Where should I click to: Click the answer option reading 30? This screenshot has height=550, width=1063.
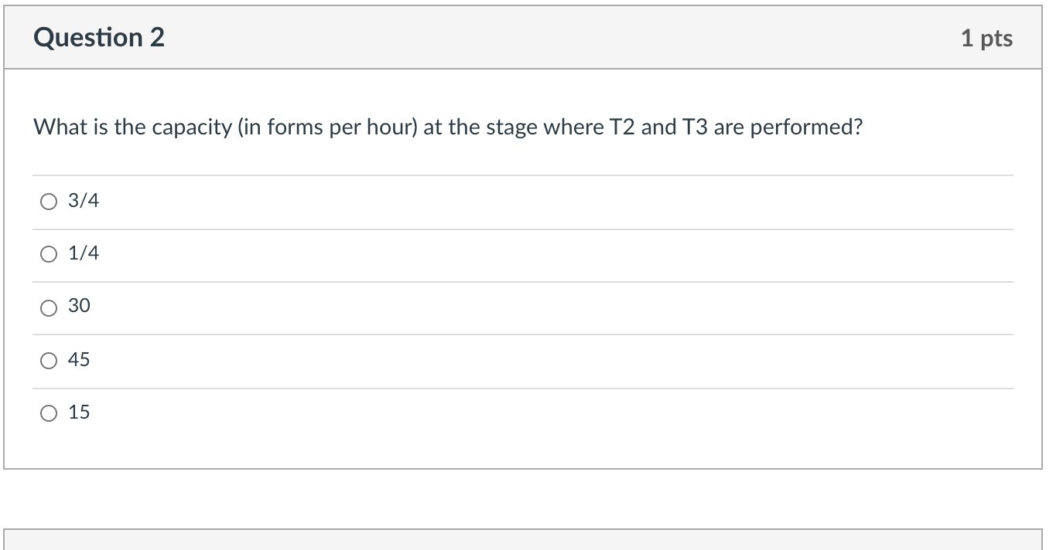pos(80,307)
